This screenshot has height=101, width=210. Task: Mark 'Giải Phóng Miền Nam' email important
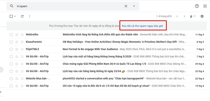coord(22,64)
